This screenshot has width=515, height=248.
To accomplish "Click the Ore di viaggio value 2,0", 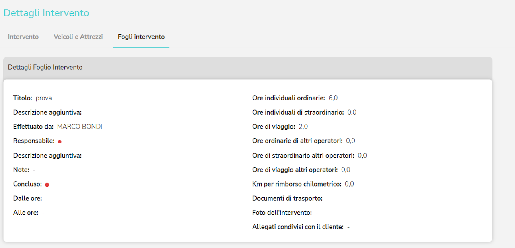I will point(303,127).
